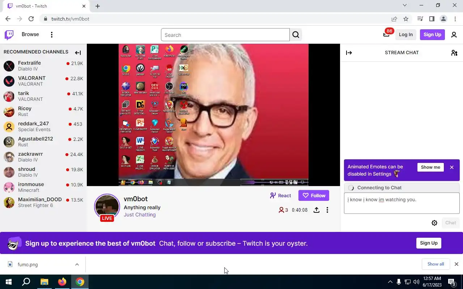
Task: Open Chrome three-dot menu
Action: (x=455, y=19)
